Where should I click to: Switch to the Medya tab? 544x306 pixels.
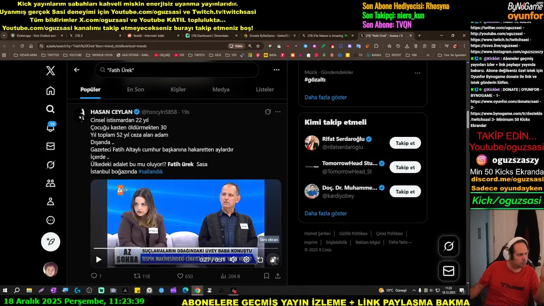click(221, 89)
